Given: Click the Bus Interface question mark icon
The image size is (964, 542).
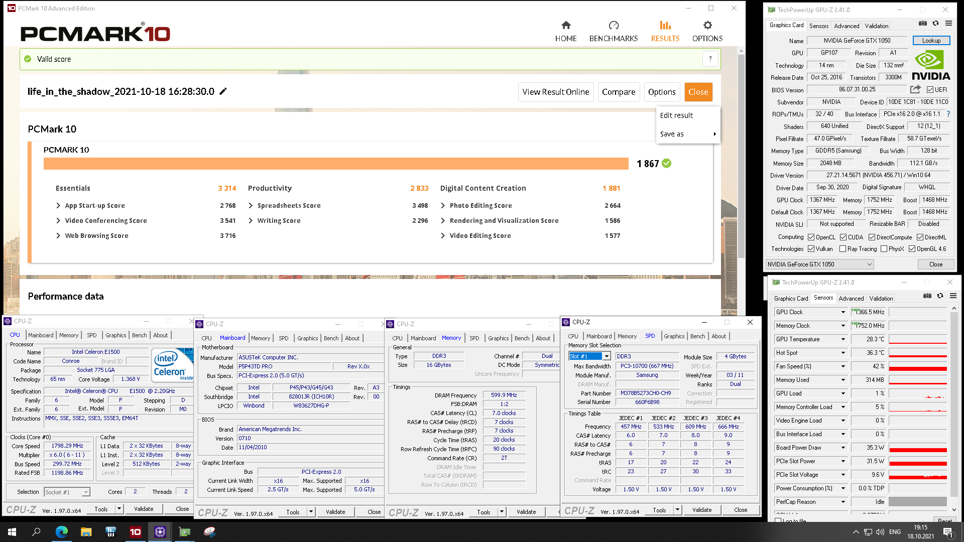Looking at the screenshot, I should (x=948, y=114).
